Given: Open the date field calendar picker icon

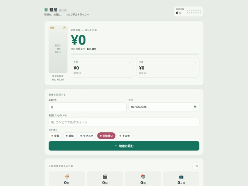Looking at the screenshot, I should pyautogui.click(x=195, y=107).
